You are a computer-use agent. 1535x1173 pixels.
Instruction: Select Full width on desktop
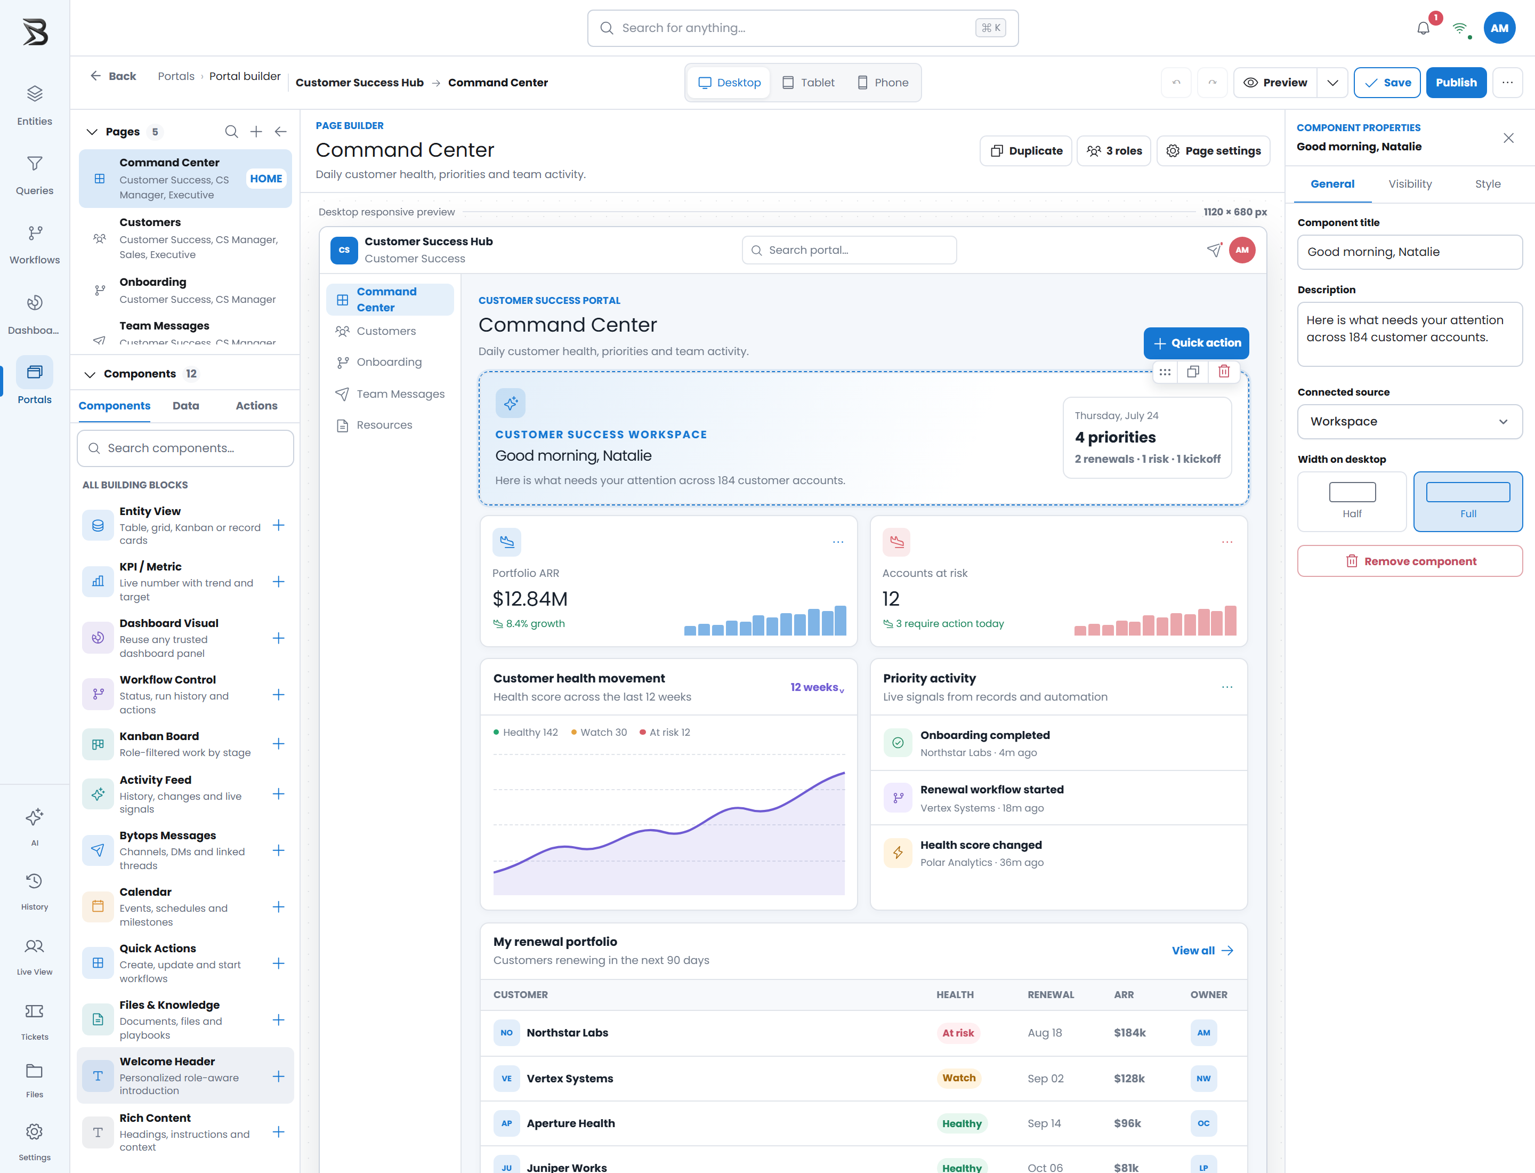[1468, 501]
